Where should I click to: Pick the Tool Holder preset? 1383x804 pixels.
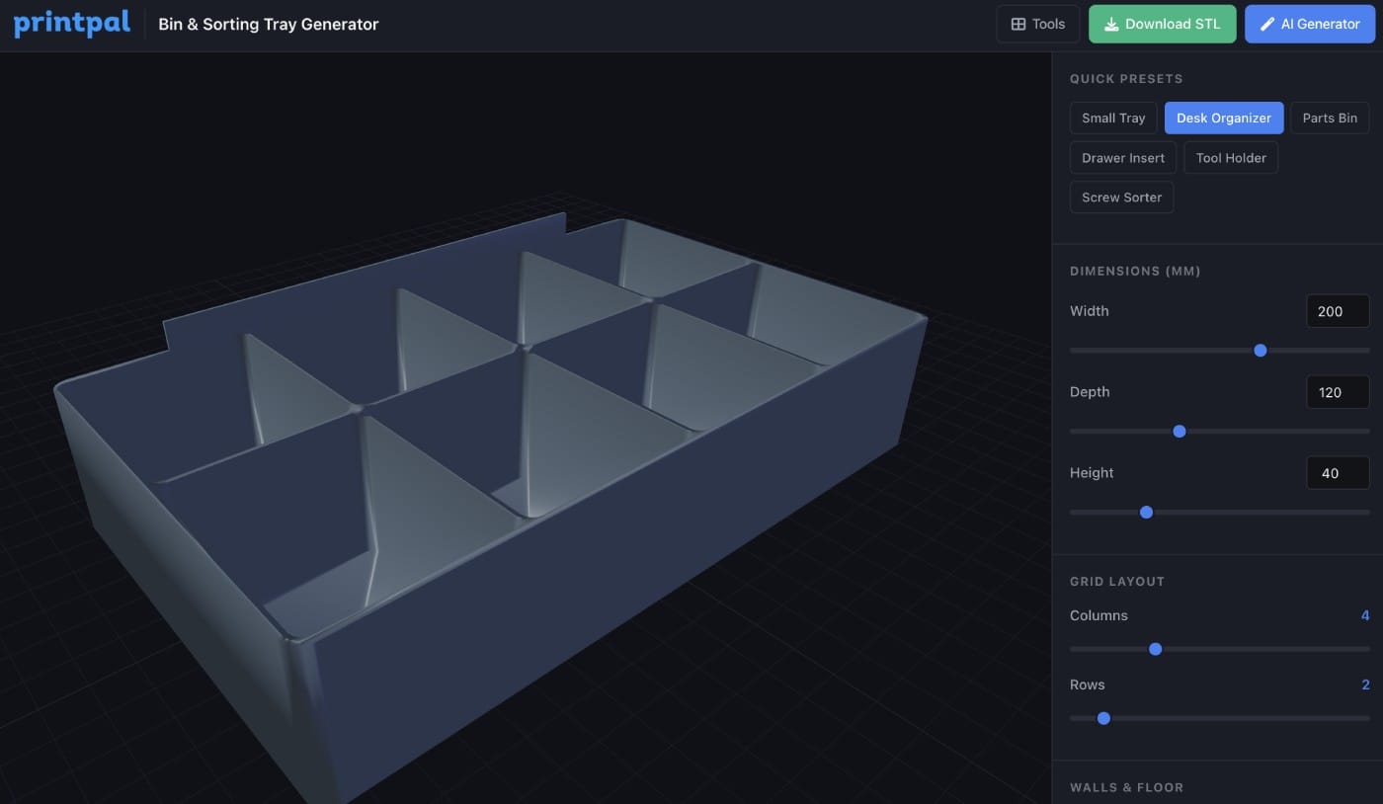1230,157
